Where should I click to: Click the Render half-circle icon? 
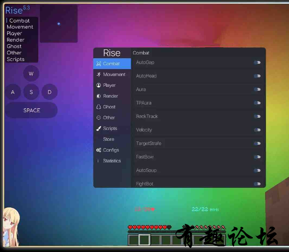[99, 96]
